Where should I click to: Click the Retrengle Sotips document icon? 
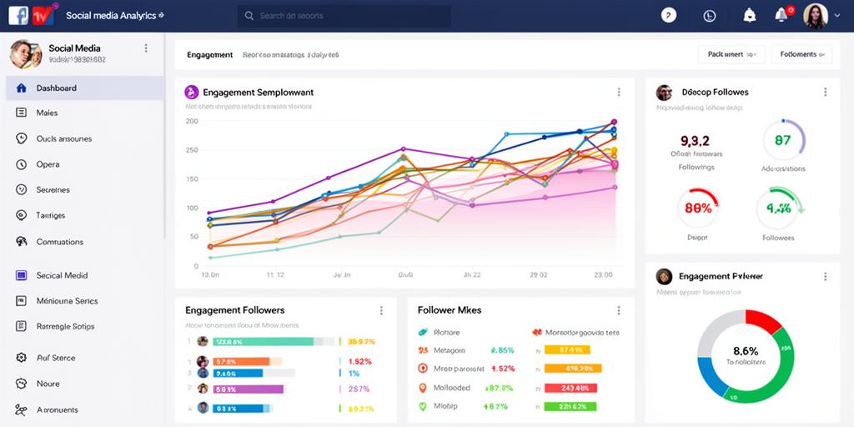tap(21, 326)
